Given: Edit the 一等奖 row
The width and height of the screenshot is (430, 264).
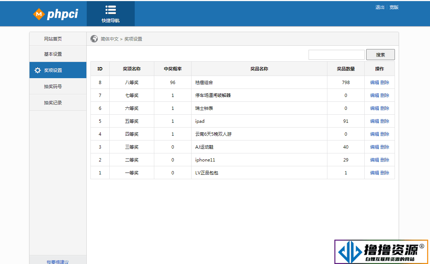Looking at the screenshot, I should click(374, 173).
